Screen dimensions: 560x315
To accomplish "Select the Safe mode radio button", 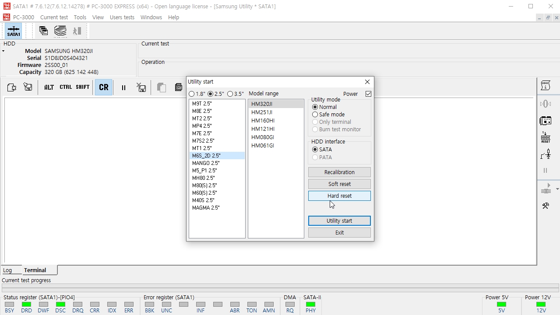I will (315, 115).
